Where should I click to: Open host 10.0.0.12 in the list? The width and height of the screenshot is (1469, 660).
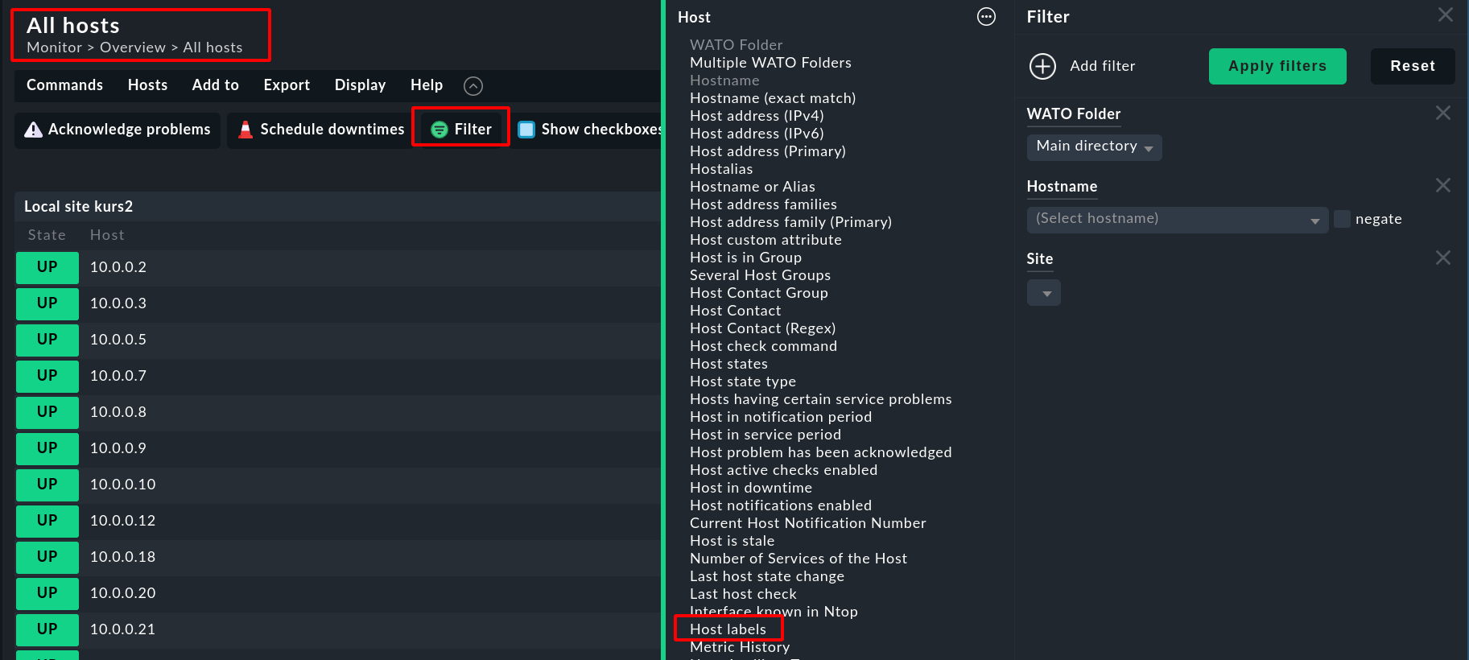click(122, 521)
